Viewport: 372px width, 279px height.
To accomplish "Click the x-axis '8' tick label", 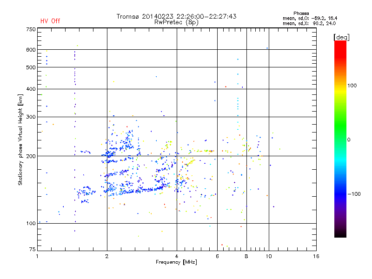I will [246, 256].
